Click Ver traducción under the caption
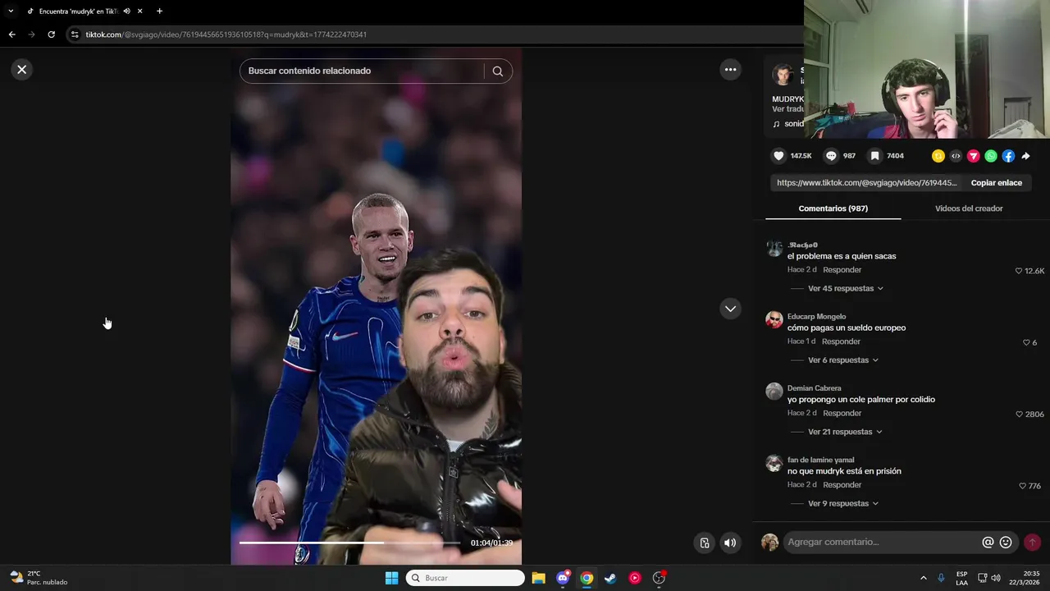Screen dimensions: 1050x591 (787, 108)
